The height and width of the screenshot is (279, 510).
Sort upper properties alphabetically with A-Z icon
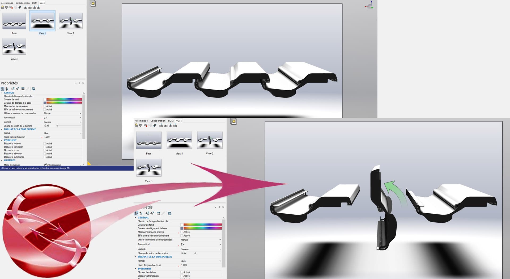point(7,89)
